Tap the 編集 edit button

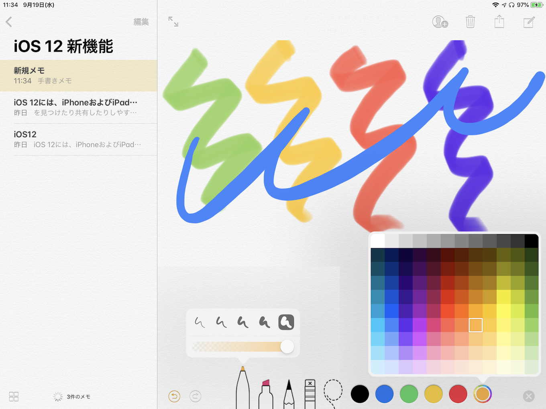[x=141, y=22]
